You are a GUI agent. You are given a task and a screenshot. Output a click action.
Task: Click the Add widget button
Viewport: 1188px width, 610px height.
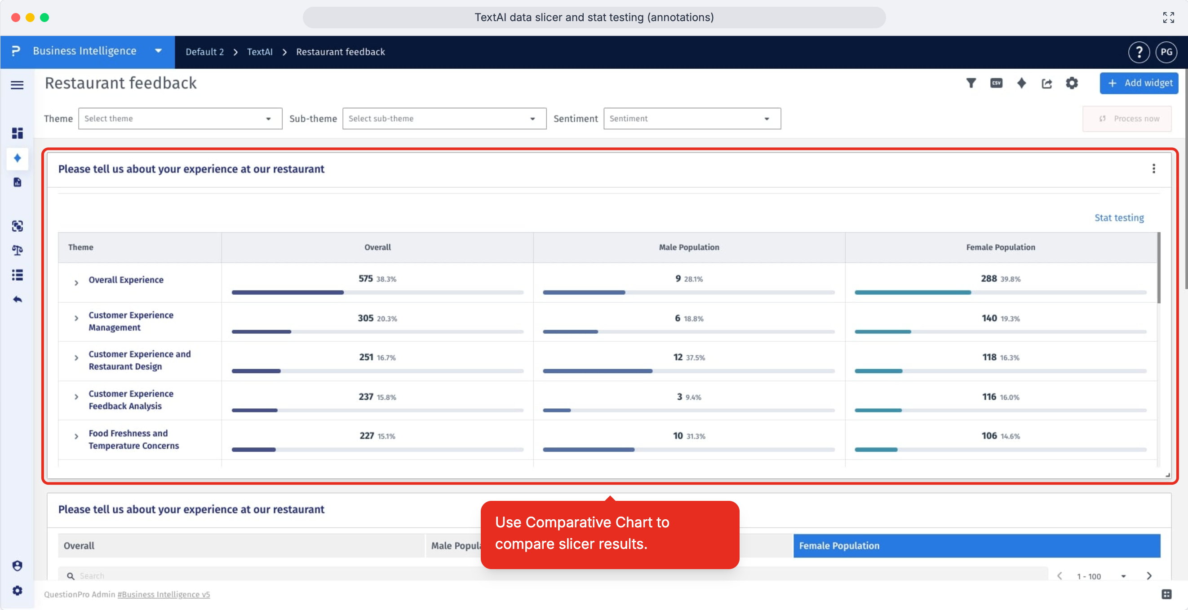tap(1139, 83)
